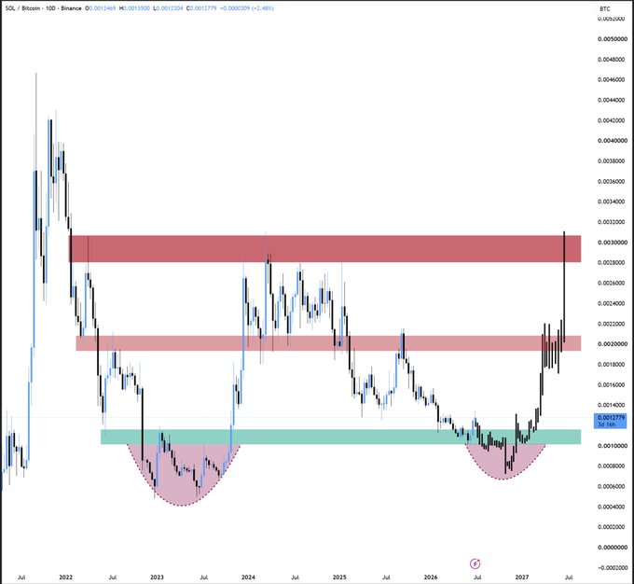Click the 0.0006000 price scale label
This screenshot has height=584, width=634.
click(x=613, y=486)
